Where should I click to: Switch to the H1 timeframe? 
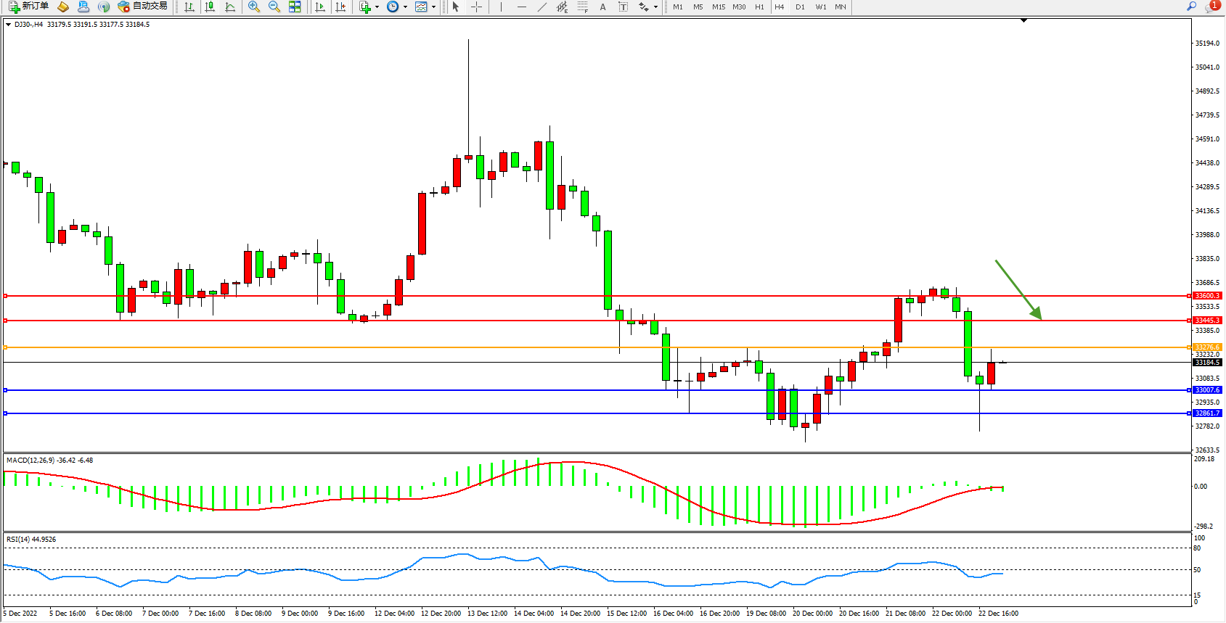pos(759,7)
